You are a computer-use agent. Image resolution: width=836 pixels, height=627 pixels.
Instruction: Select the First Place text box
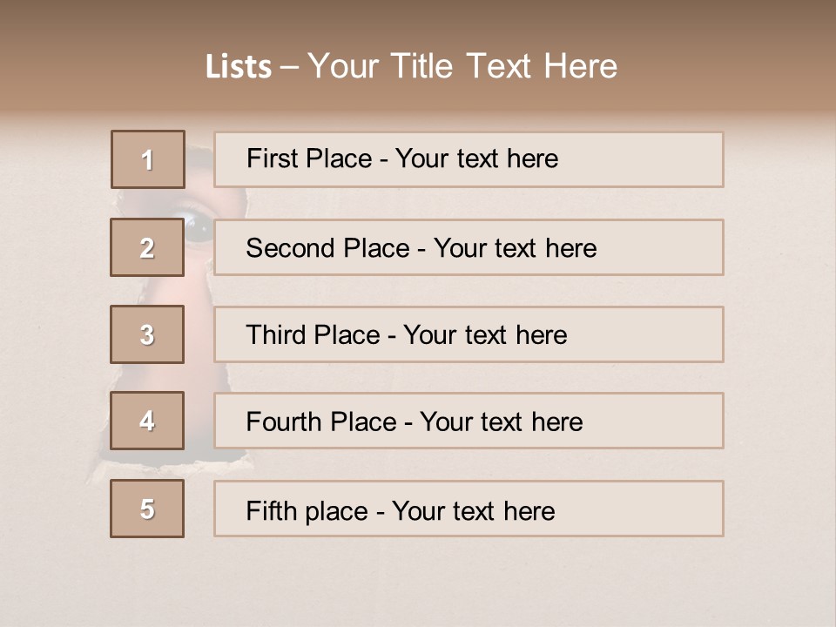(x=469, y=159)
